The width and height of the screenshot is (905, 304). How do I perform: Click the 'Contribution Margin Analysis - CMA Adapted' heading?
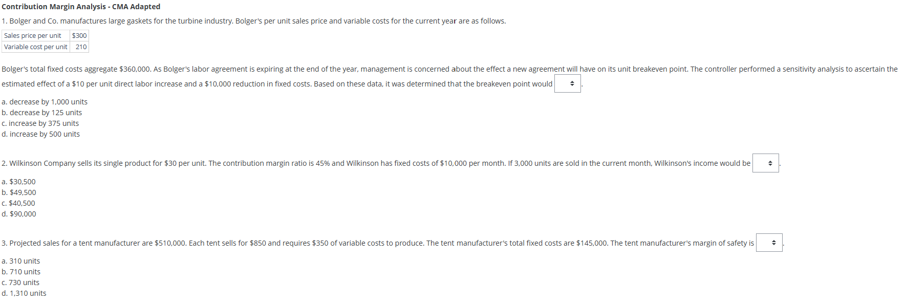click(80, 6)
